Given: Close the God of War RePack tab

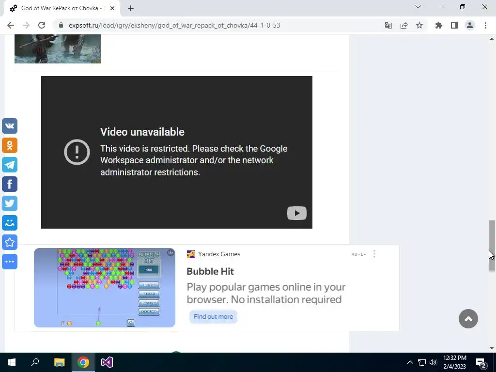Looking at the screenshot, I should pyautogui.click(x=112, y=8).
